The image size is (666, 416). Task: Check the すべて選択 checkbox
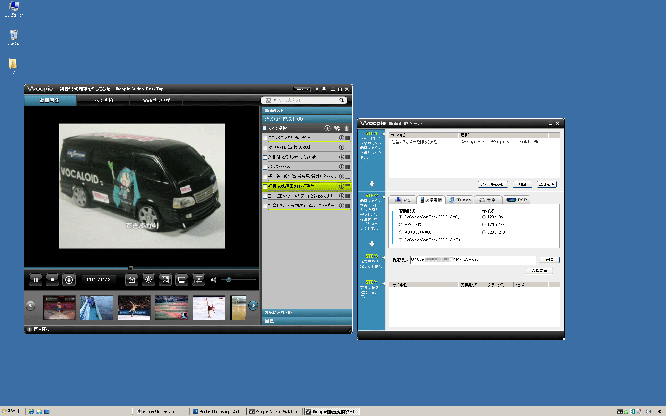click(265, 128)
